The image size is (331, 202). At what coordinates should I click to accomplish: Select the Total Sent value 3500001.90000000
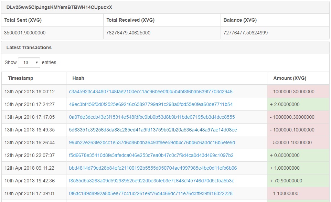click(x=25, y=33)
